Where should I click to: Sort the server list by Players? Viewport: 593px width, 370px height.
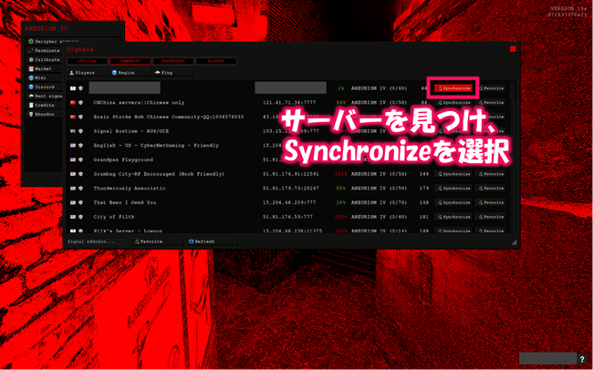point(88,73)
